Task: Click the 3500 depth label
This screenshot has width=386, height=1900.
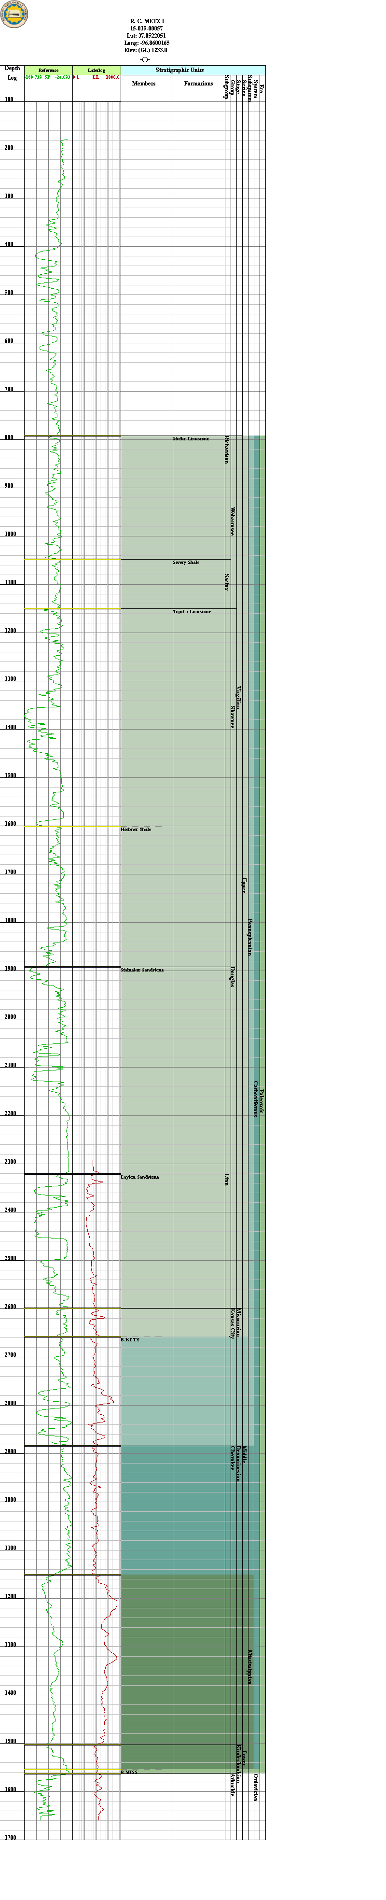Action: click(10, 1741)
